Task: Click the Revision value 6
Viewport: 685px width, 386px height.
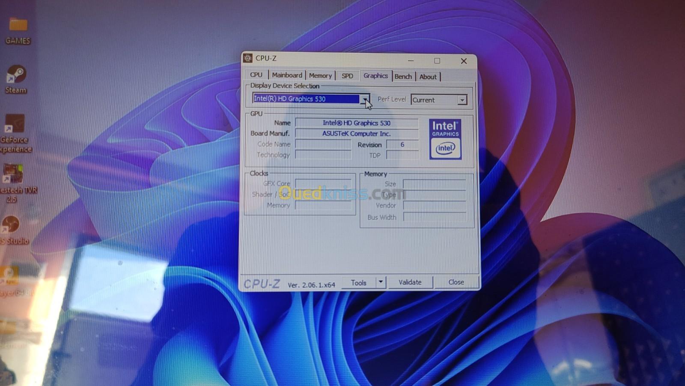Action: click(402, 145)
